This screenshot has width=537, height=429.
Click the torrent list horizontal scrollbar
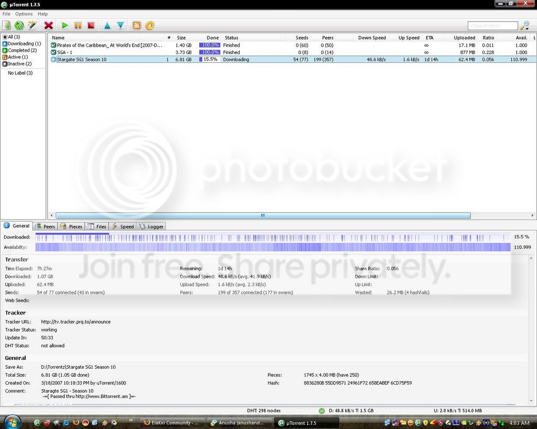coord(263,215)
